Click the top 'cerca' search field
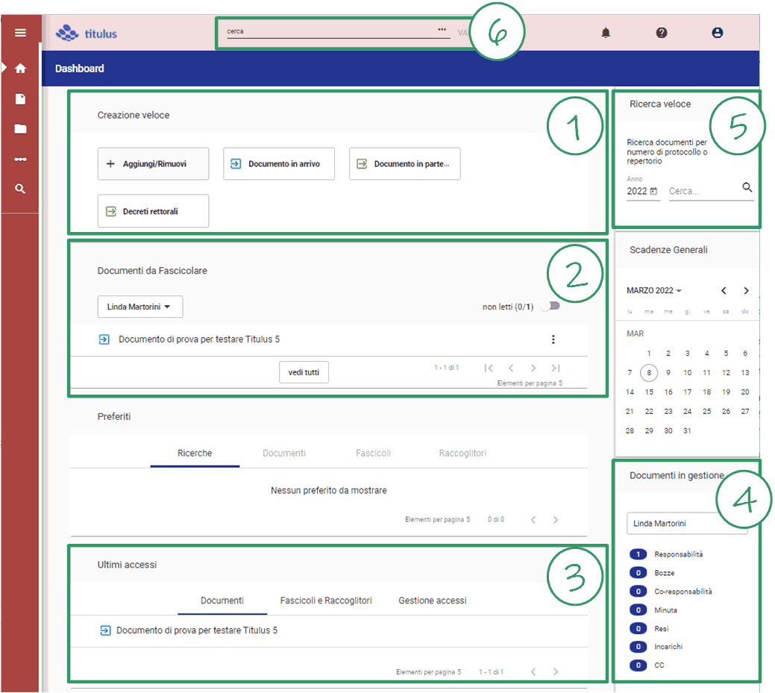Image resolution: width=775 pixels, height=693 pixels. 328,32
